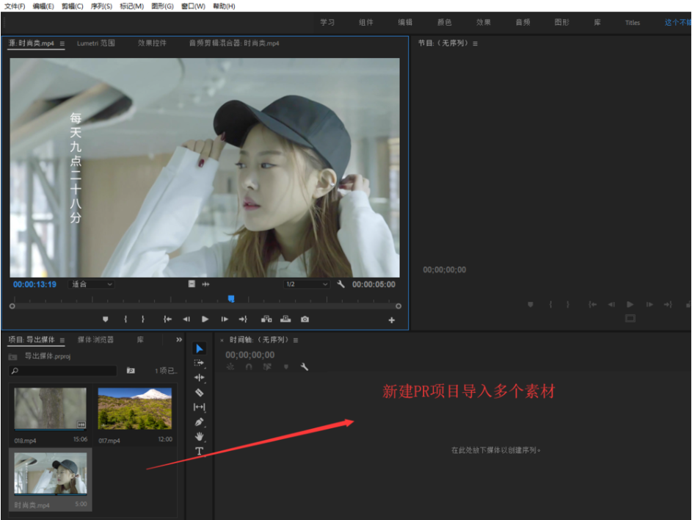This screenshot has height=520, width=692.
Task: Open the 文件 menu
Action: [12, 6]
